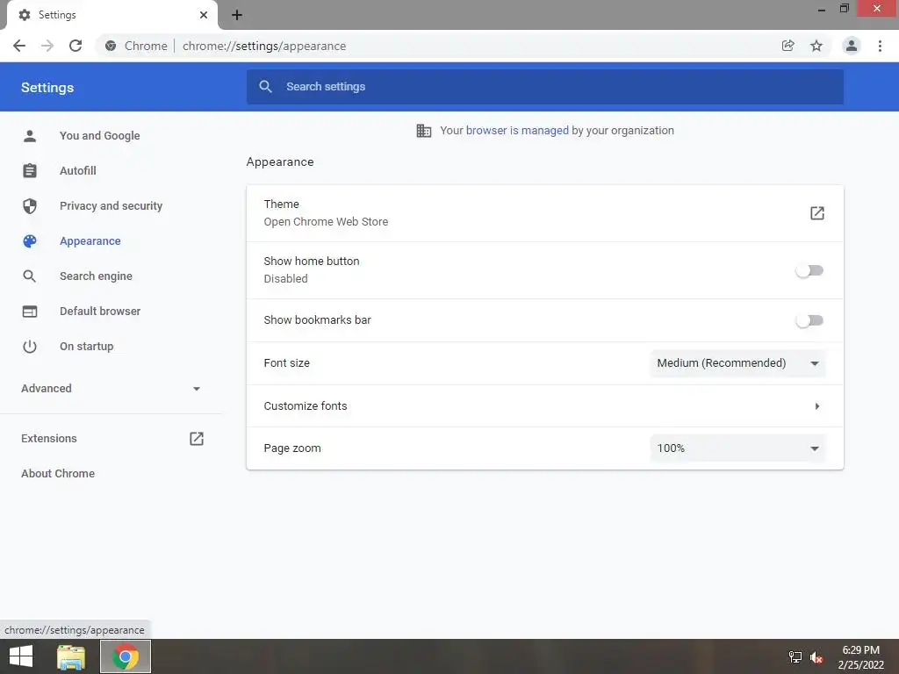Open Chrome Web Store via Theme launch icon
Viewport: 899px width, 674px height.
coord(817,213)
